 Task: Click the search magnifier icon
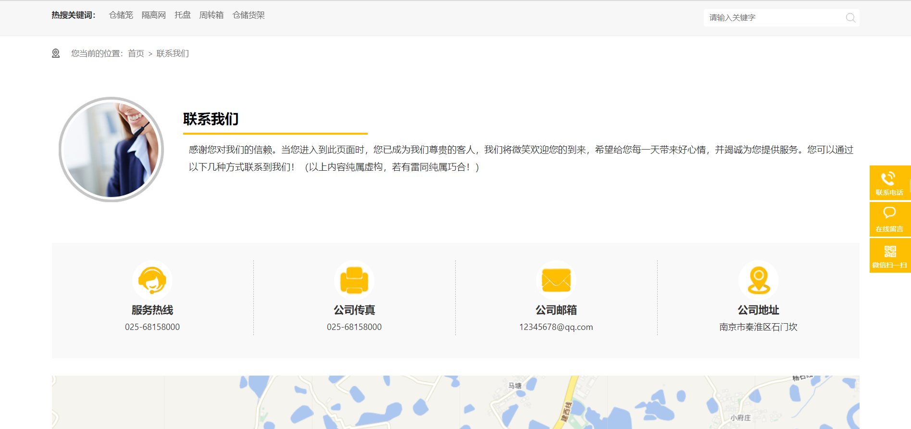pos(850,18)
